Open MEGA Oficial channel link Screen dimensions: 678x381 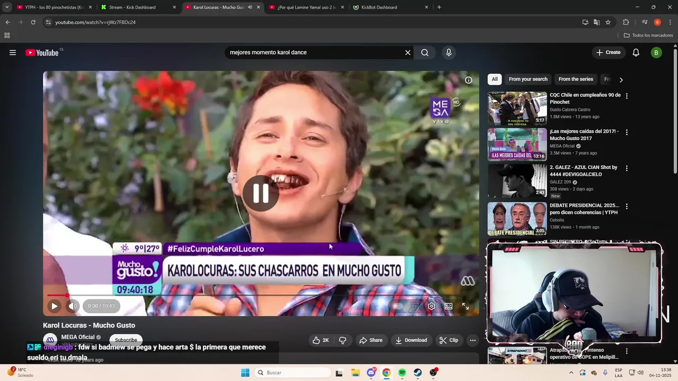point(78,337)
